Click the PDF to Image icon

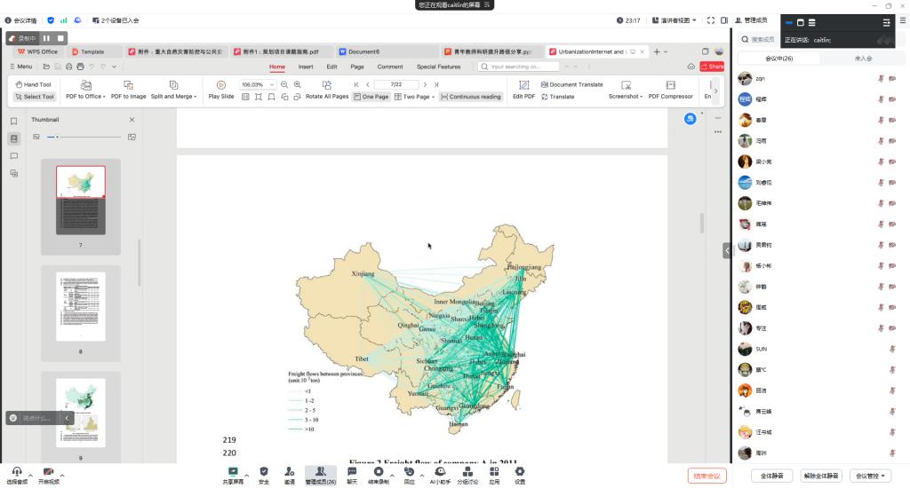coord(128,85)
